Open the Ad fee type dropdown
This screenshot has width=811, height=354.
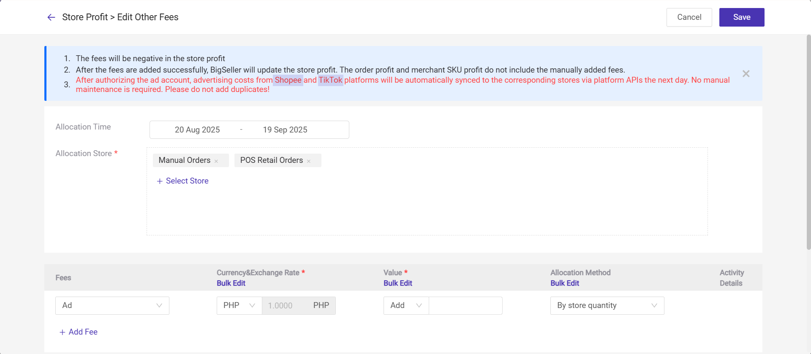[x=112, y=305]
